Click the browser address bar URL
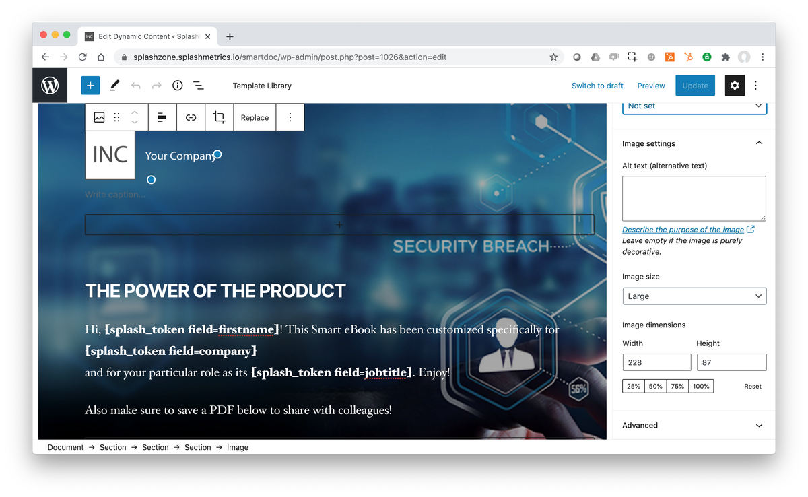Viewport: 808px width, 497px height. coord(290,57)
